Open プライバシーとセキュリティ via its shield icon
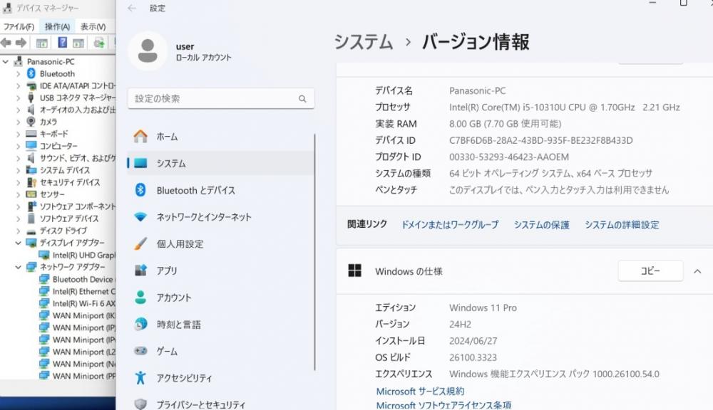 (140, 404)
